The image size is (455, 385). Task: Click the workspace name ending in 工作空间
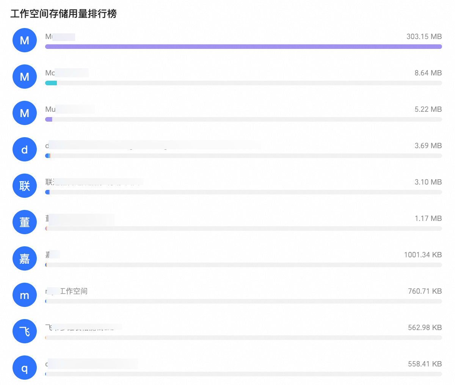click(x=66, y=291)
